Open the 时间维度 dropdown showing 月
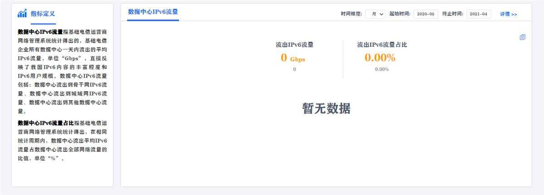This screenshot has height=195, width=544. (375, 14)
